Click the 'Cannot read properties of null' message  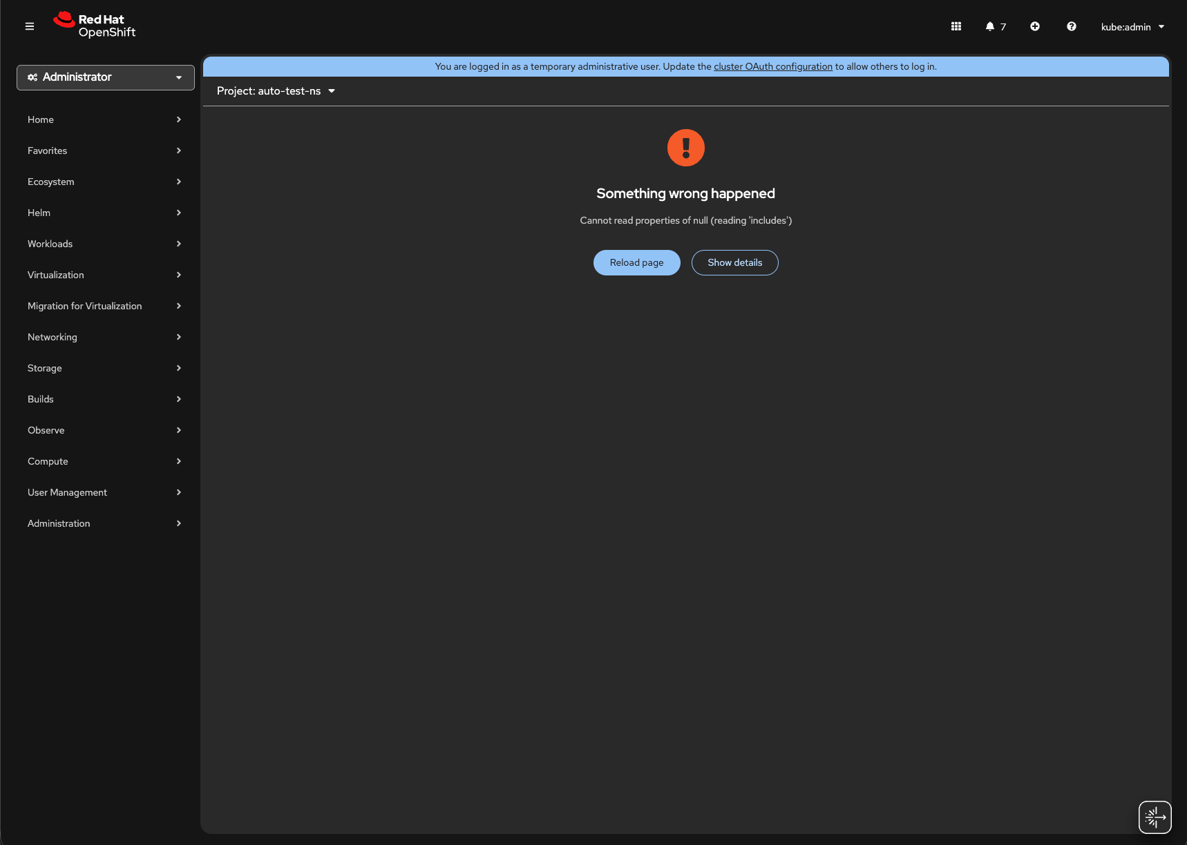(686, 220)
